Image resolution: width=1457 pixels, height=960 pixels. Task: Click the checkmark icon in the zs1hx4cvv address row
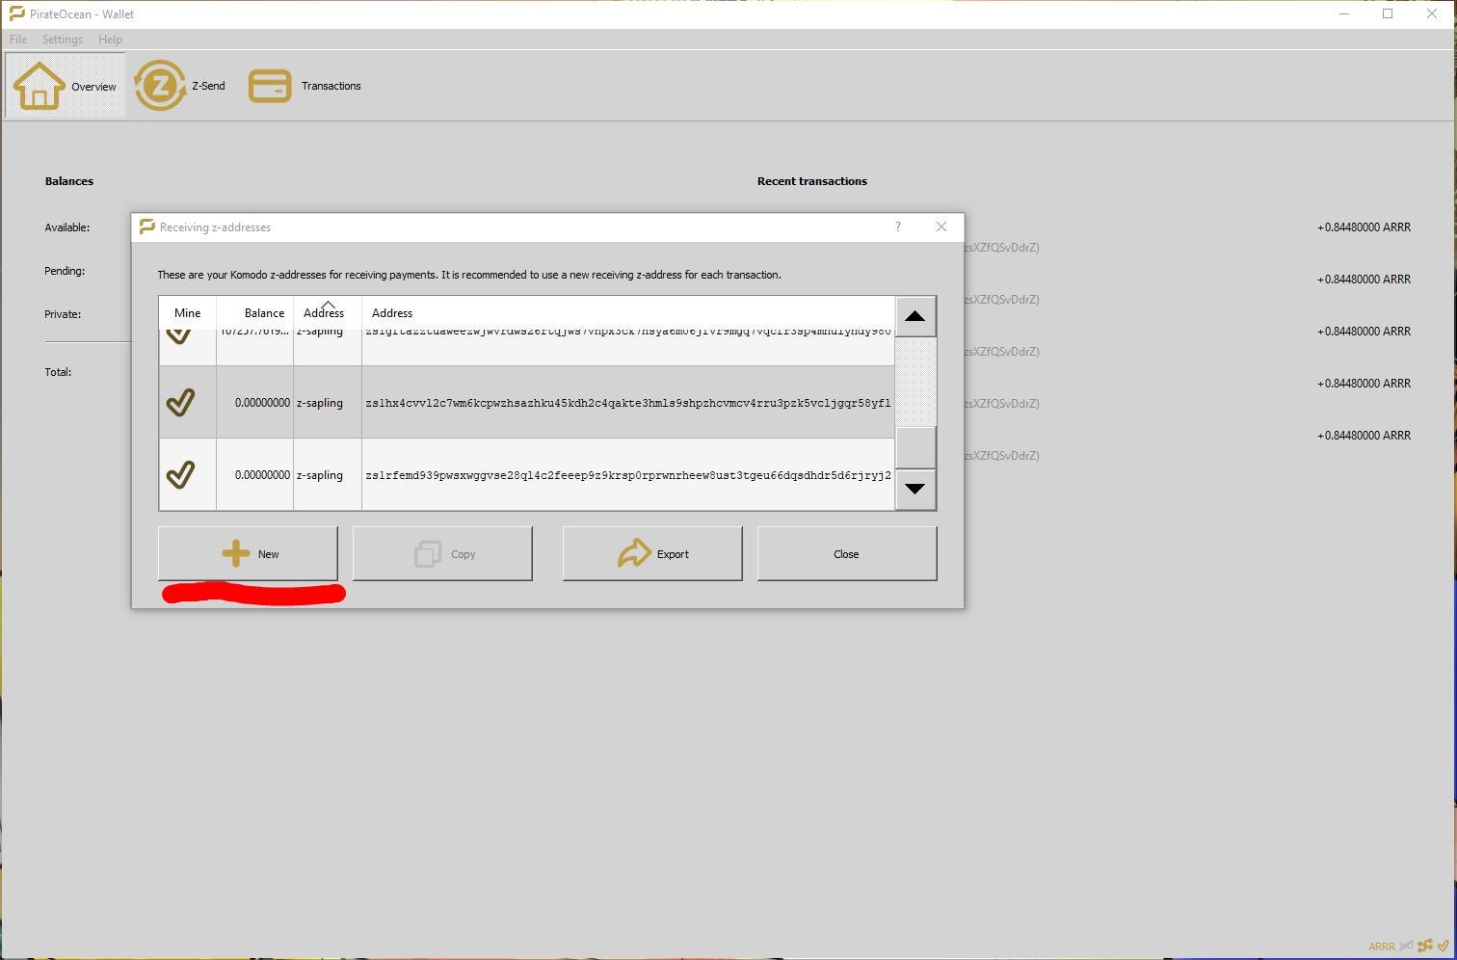[180, 402]
